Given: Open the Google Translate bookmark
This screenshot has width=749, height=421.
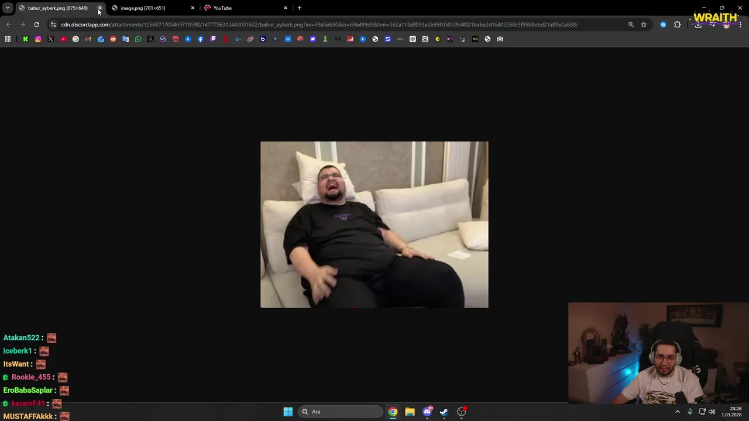Looking at the screenshot, I should click(x=125, y=39).
